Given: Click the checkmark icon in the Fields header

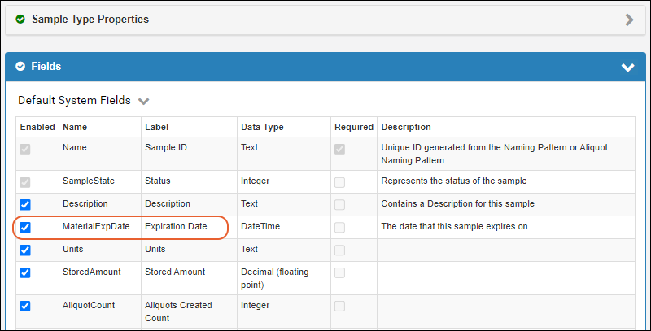Looking at the screenshot, I should tap(20, 67).
